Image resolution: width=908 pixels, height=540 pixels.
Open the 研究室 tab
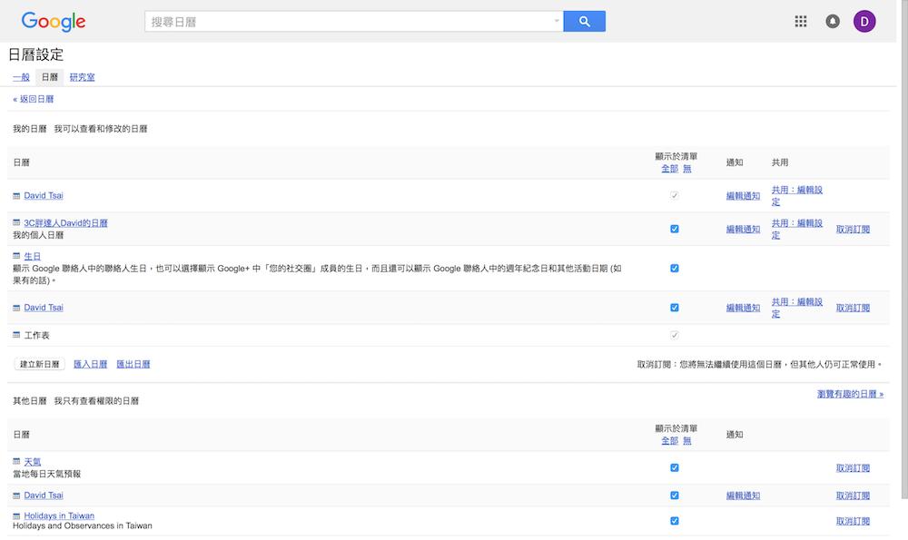click(x=81, y=76)
